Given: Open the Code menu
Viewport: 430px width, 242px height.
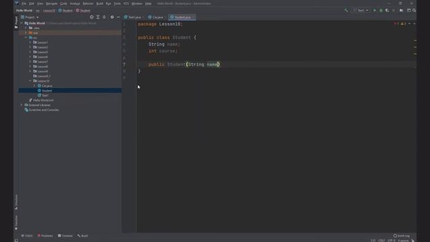Looking at the screenshot, I should tap(64, 3).
